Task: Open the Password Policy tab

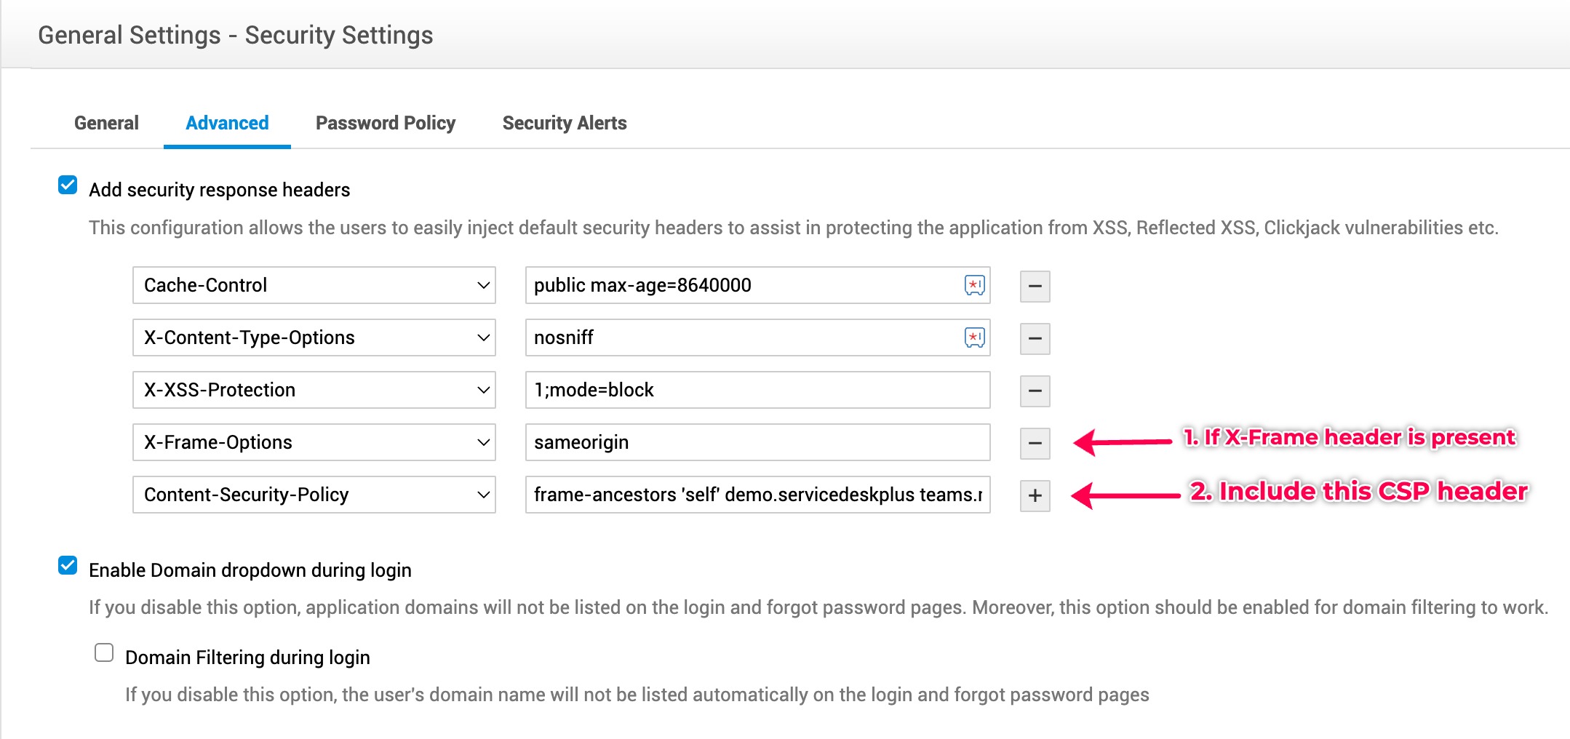Action: (x=386, y=123)
